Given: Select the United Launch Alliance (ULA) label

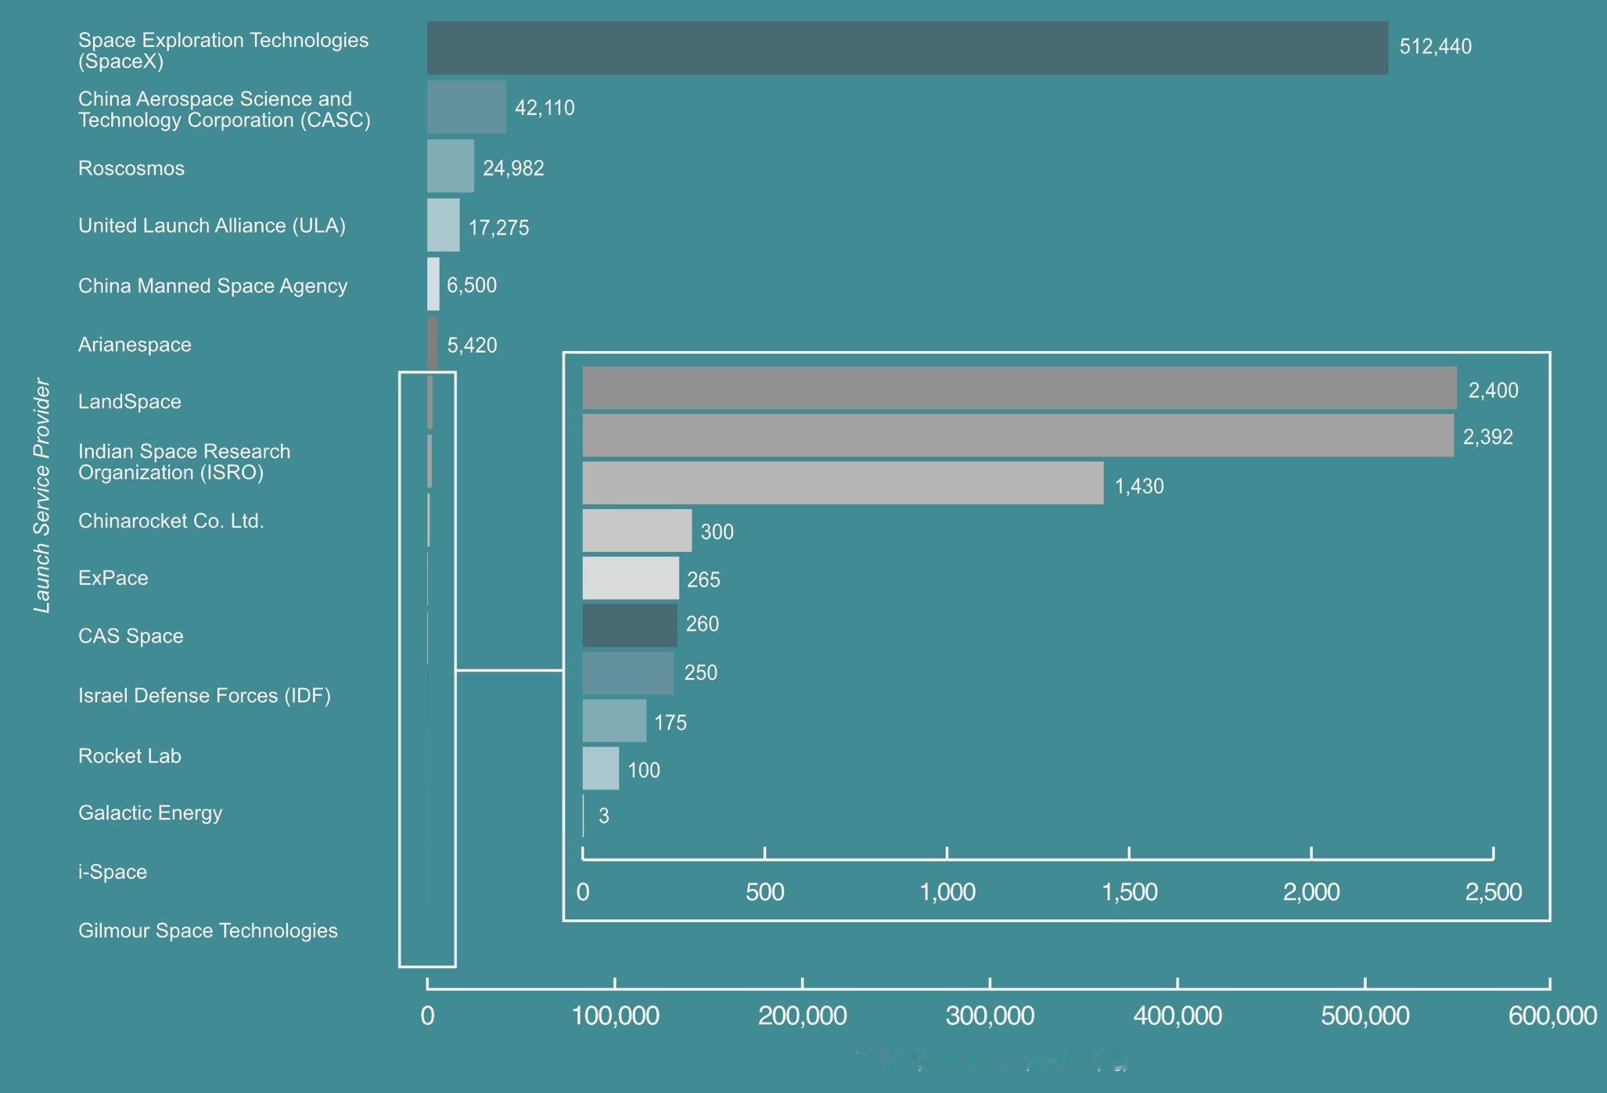Looking at the screenshot, I should click(x=211, y=226).
